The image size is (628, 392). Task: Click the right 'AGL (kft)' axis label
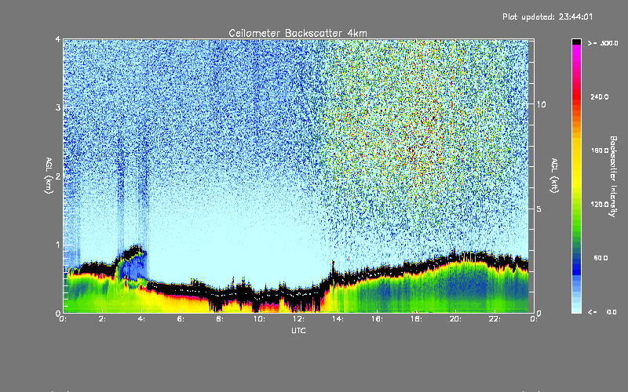pyautogui.click(x=555, y=176)
